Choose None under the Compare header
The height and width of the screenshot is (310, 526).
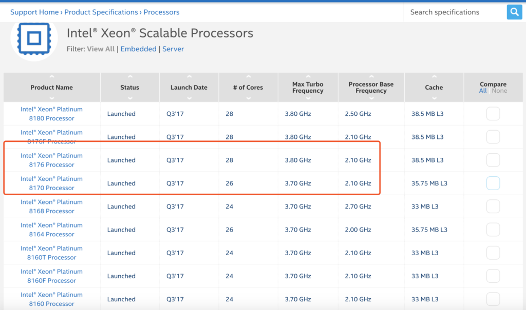(x=499, y=91)
